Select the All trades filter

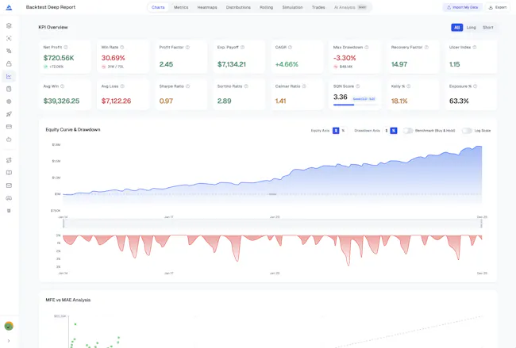click(x=456, y=28)
